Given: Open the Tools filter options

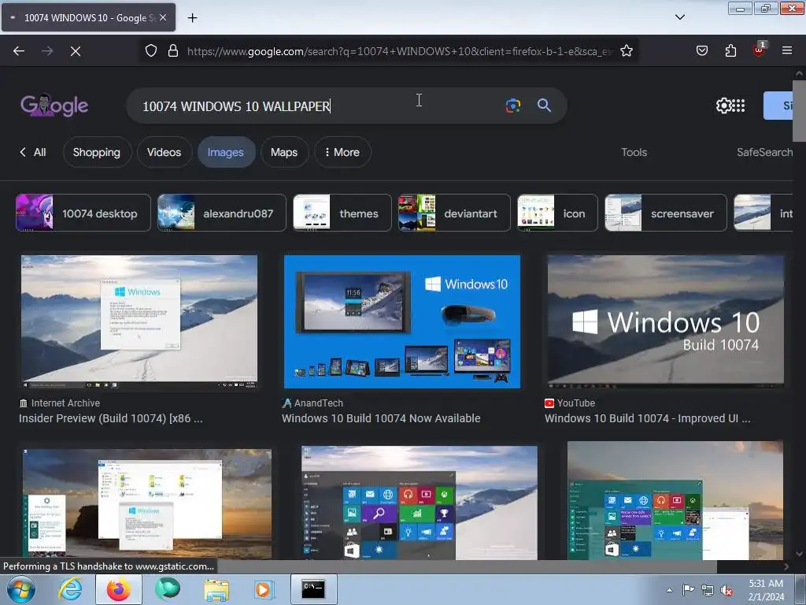Looking at the screenshot, I should click(634, 152).
